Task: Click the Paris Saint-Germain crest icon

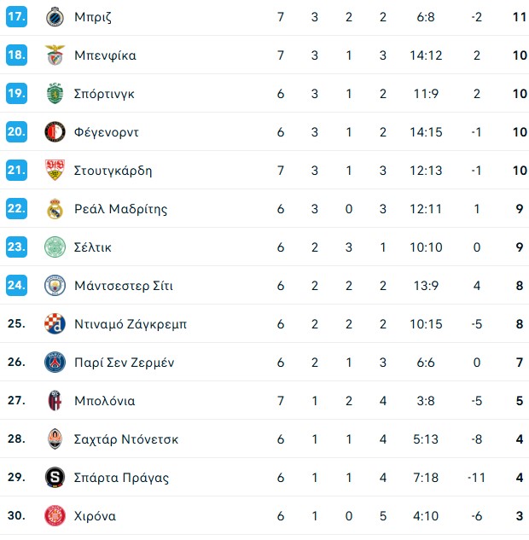Action: pos(55,363)
